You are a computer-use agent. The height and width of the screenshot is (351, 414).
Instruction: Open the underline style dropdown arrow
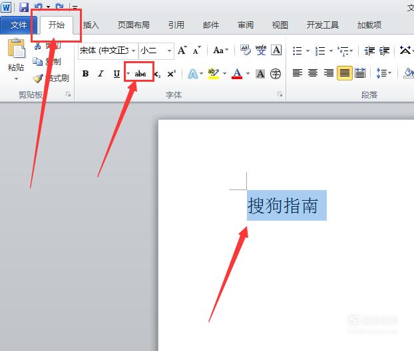[128, 74]
